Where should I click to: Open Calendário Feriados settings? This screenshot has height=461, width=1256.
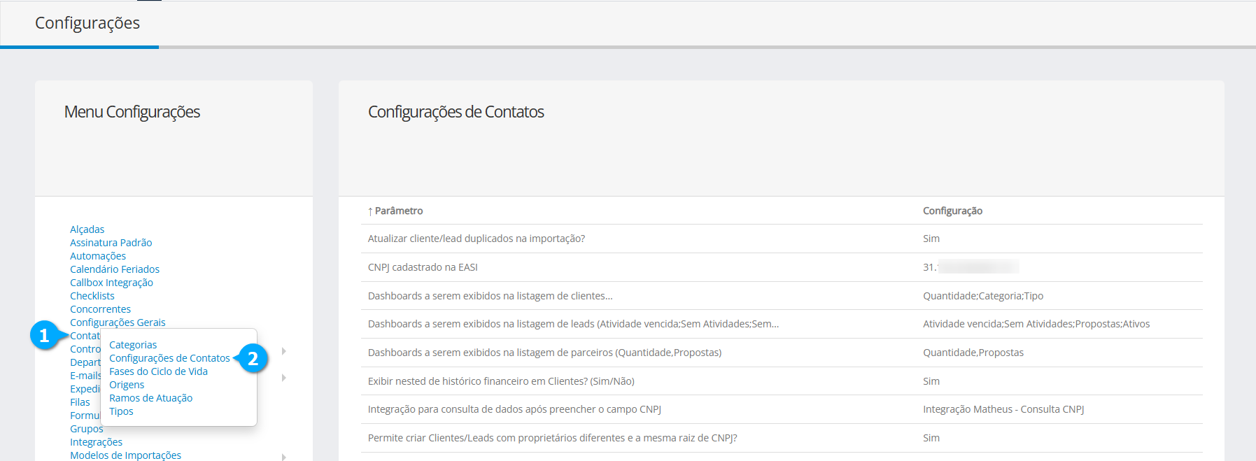[115, 269]
